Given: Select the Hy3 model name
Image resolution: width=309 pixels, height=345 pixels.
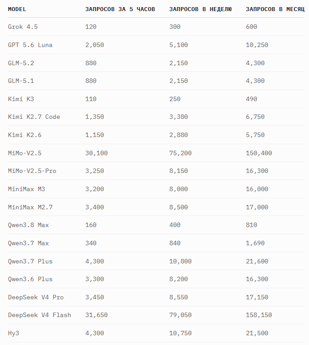Looking at the screenshot, I should pos(14,333).
